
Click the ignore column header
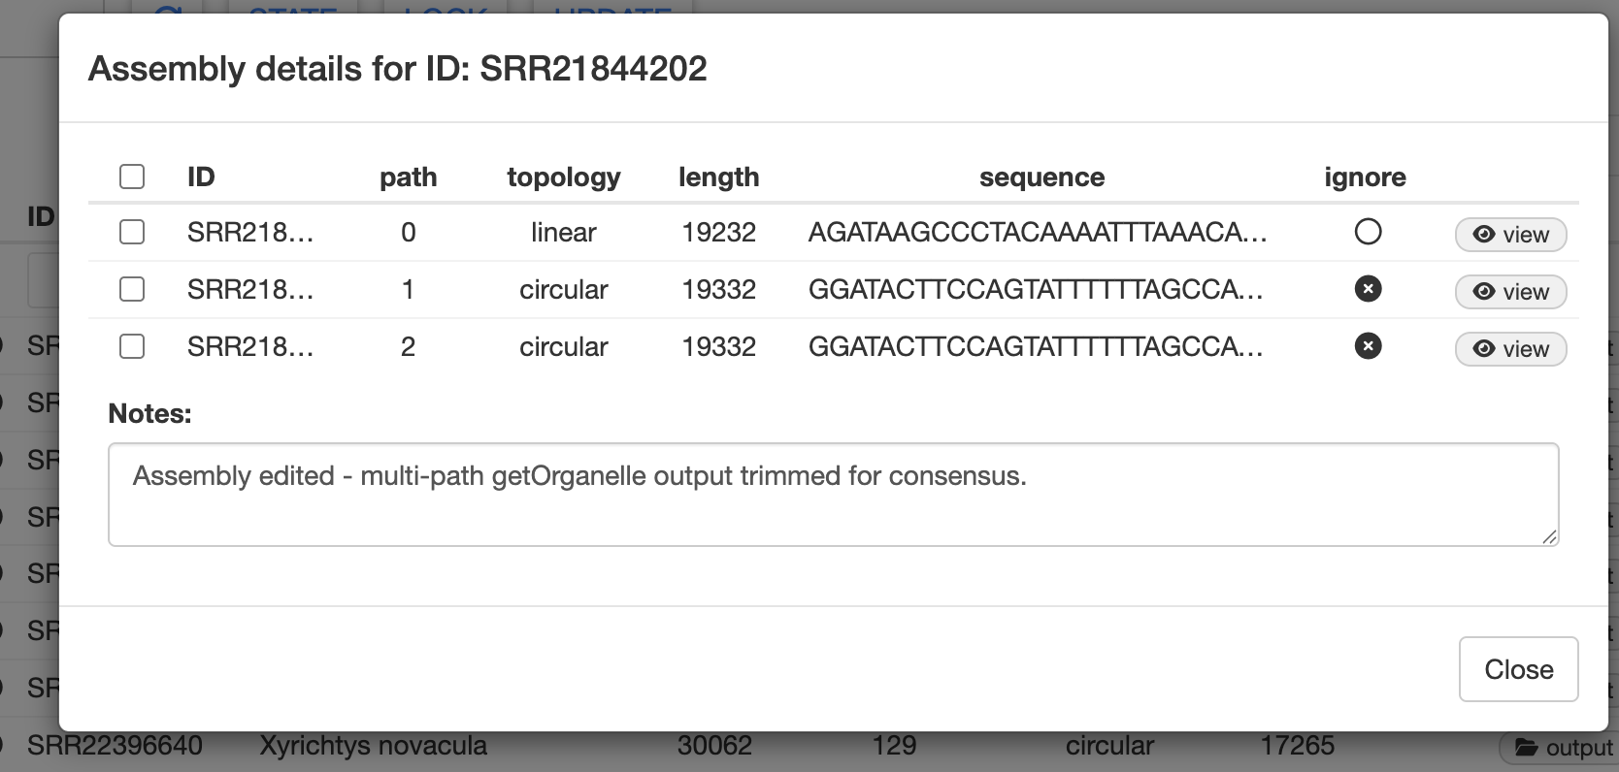(1365, 177)
